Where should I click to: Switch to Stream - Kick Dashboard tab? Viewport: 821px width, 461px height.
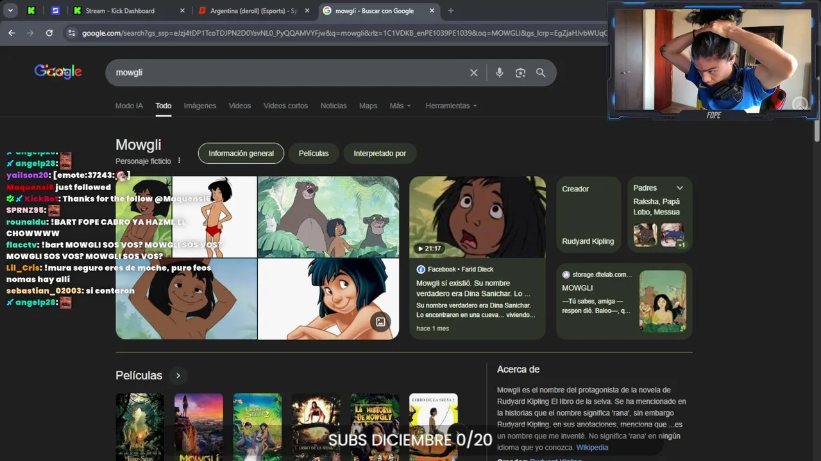coord(129,11)
